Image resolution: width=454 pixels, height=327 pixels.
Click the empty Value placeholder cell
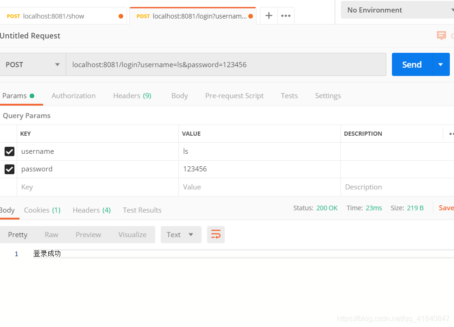click(x=260, y=187)
